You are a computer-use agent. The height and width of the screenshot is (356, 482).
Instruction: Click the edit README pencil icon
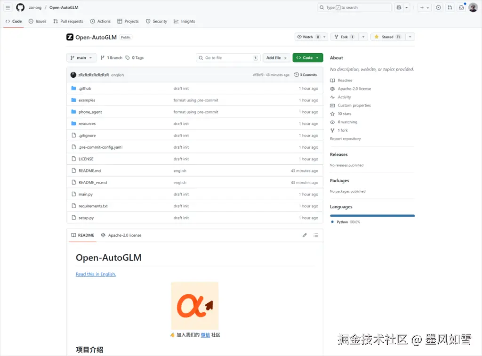coord(305,235)
